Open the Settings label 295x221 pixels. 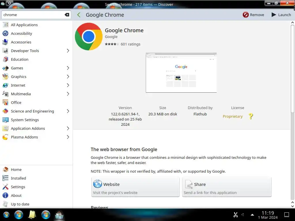pos(18,187)
